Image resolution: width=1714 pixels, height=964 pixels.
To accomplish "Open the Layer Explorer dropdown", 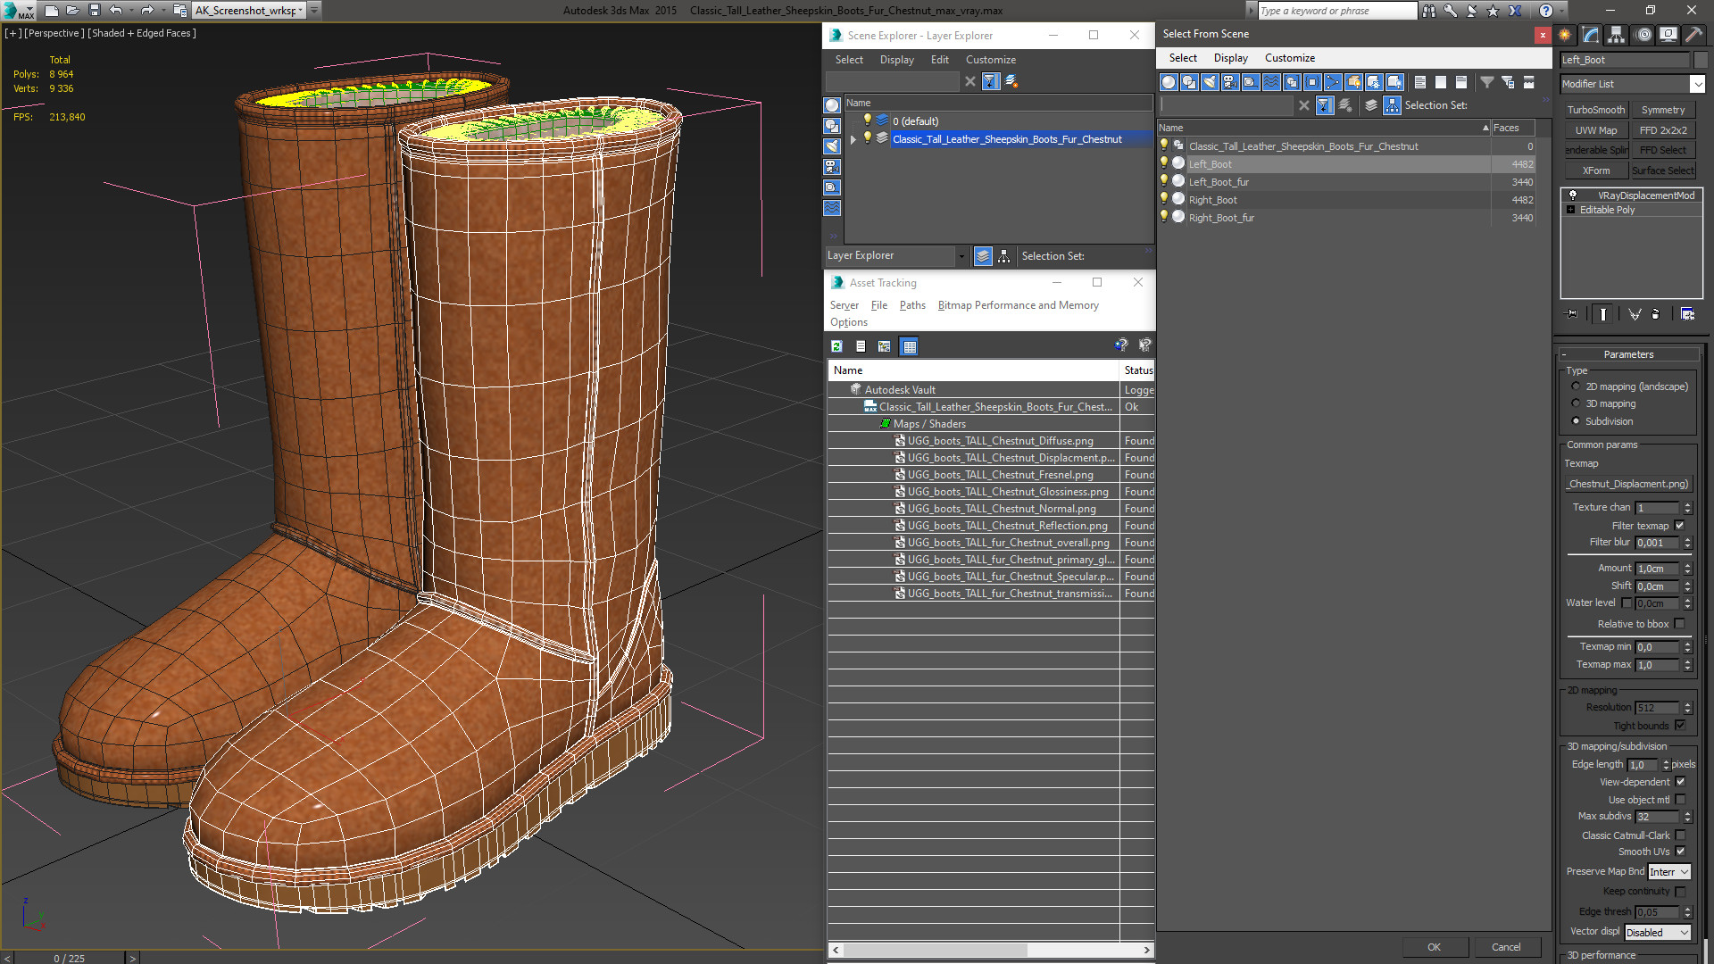I will point(961,256).
